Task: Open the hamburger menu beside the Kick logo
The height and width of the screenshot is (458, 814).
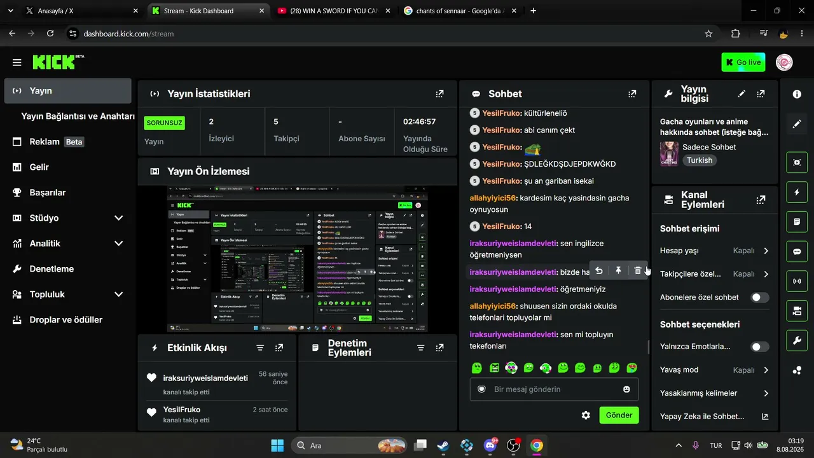Action: point(17,62)
